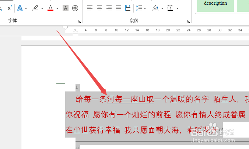This screenshot has height=149, width=249.
Task: Click text 我只愿面朝大海
Action: (x=152, y=130)
